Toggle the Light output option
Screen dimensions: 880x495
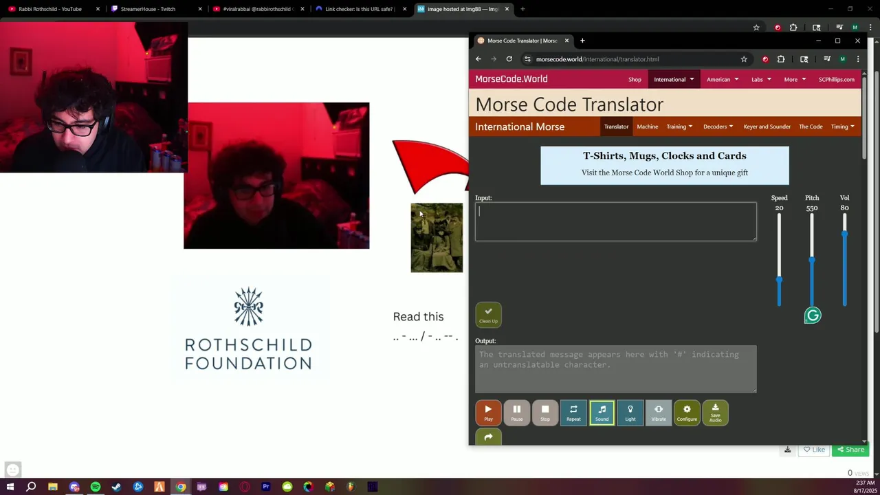(x=630, y=412)
